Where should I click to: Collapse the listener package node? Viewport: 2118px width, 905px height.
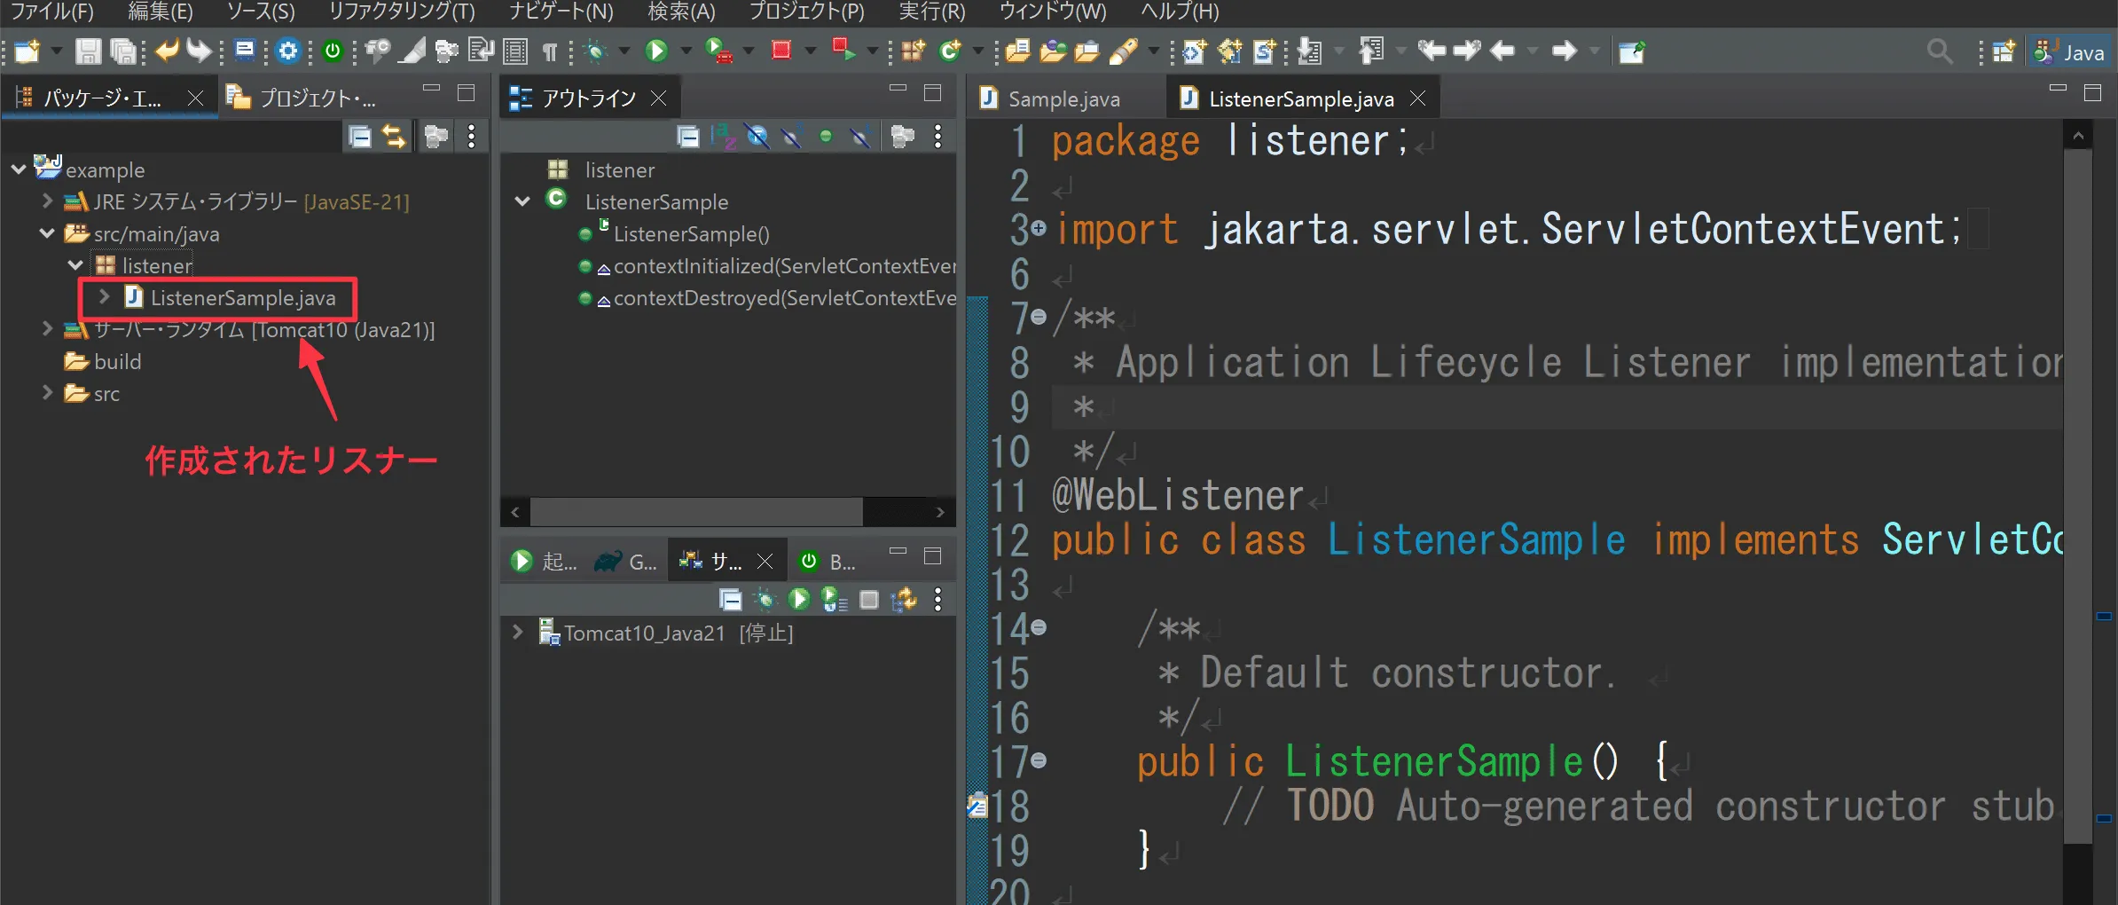pos(76,265)
